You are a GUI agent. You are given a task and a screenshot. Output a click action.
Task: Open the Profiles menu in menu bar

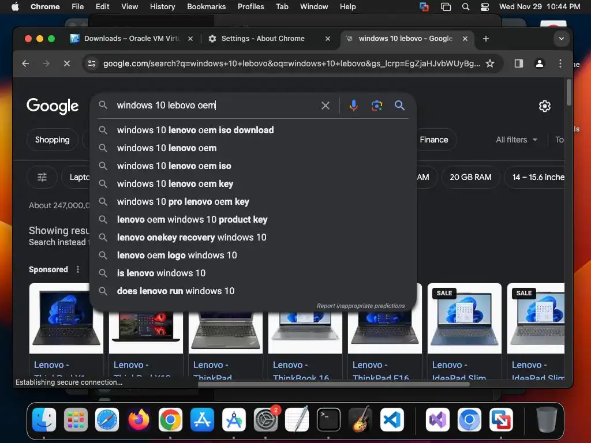tap(250, 7)
